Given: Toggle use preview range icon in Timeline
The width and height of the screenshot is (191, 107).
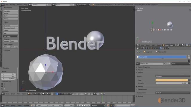Looking at the screenshot, I should pyautogui.click(x=32, y=106).
